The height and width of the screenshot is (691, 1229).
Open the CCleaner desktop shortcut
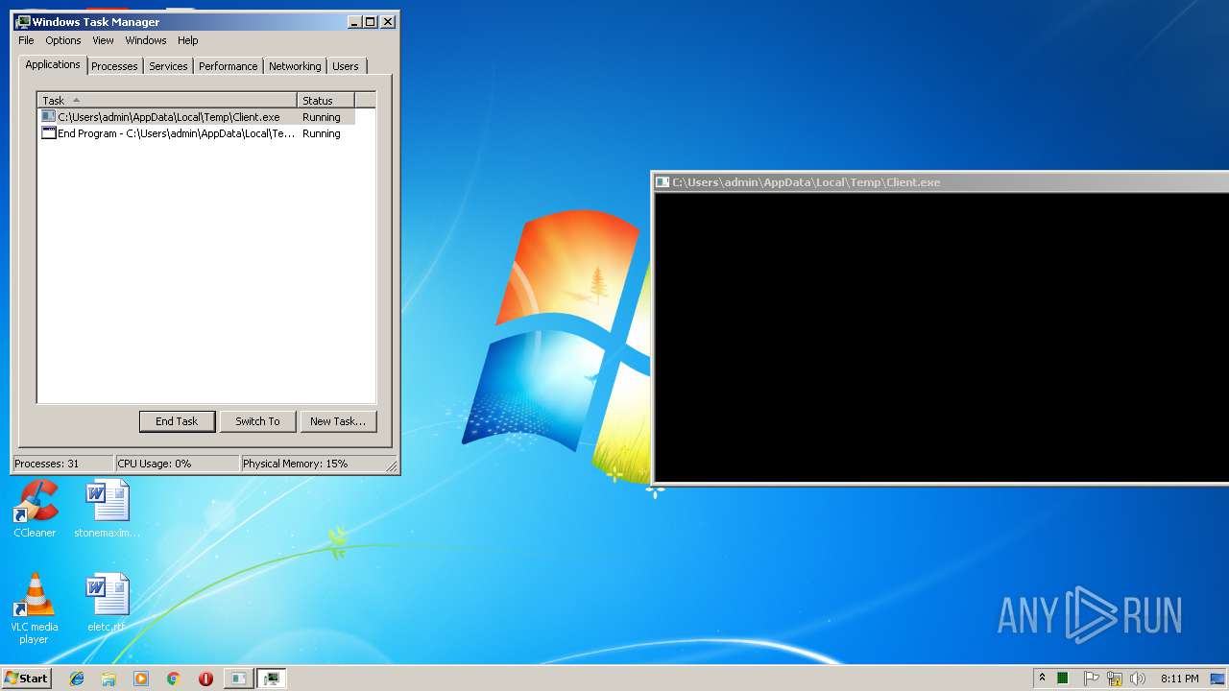coord(36,509)
